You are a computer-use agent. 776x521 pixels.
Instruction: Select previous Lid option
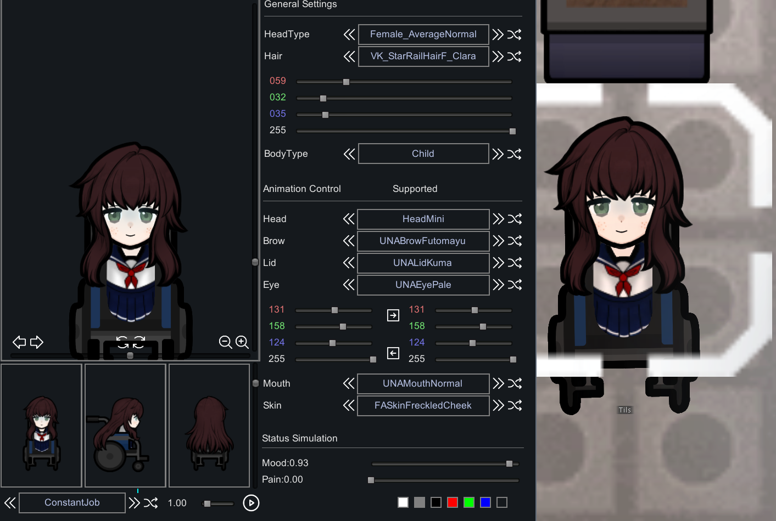[x=349, y=263]
